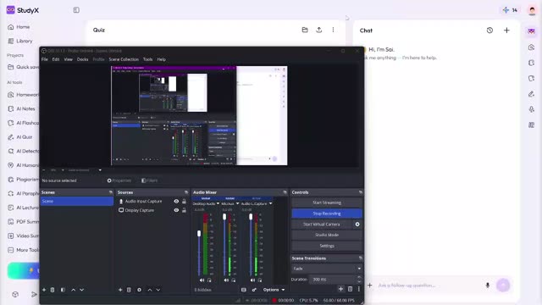Image resolution: width=542 pixels, height=305 pixels.
Task: Click the chat attachment plus icon
Action: pyautogui.click(x=370, y=286)
